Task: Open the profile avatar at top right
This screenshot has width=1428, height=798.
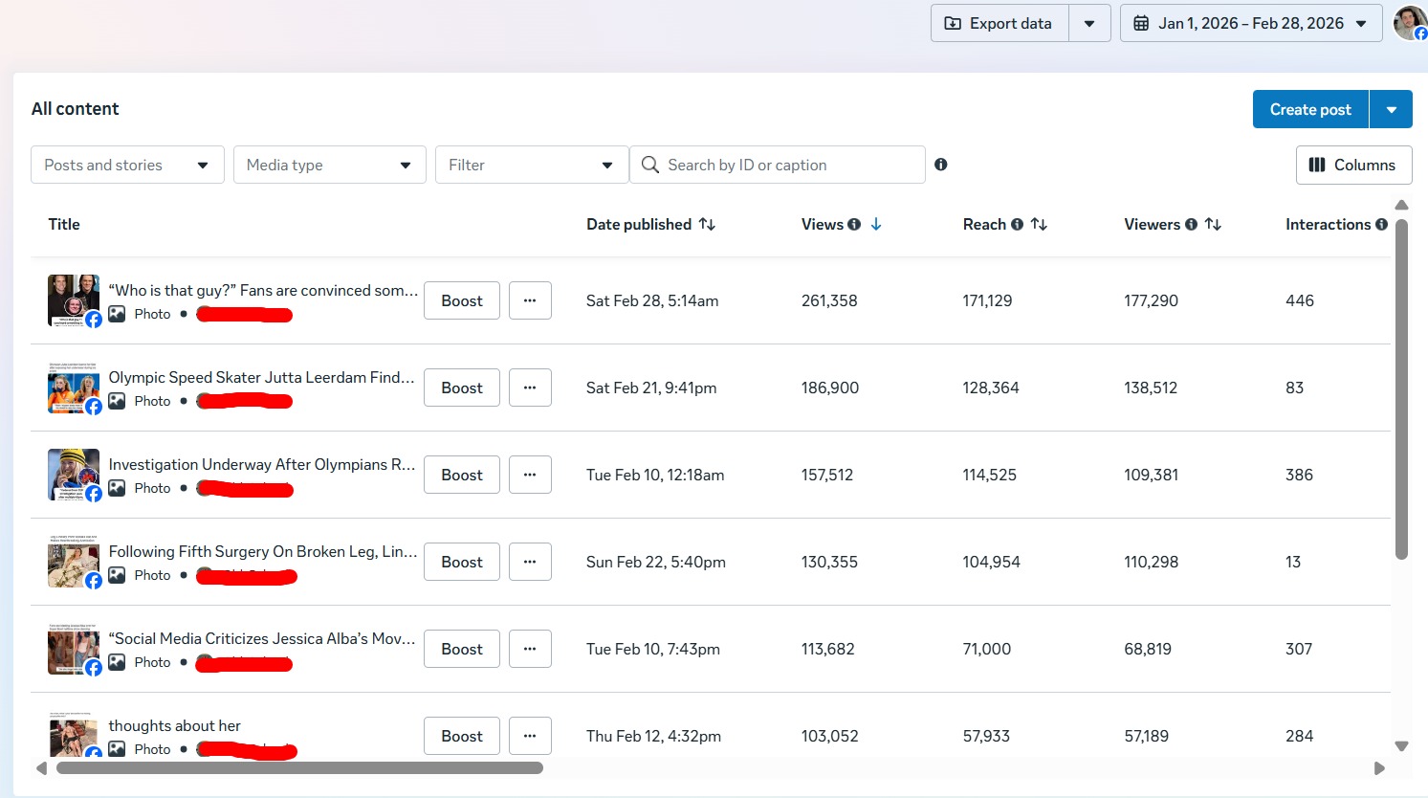Action: tap(1410, 23)
